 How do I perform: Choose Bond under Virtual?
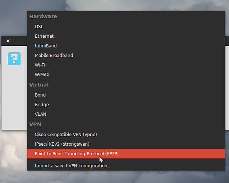tap(40, 95)
